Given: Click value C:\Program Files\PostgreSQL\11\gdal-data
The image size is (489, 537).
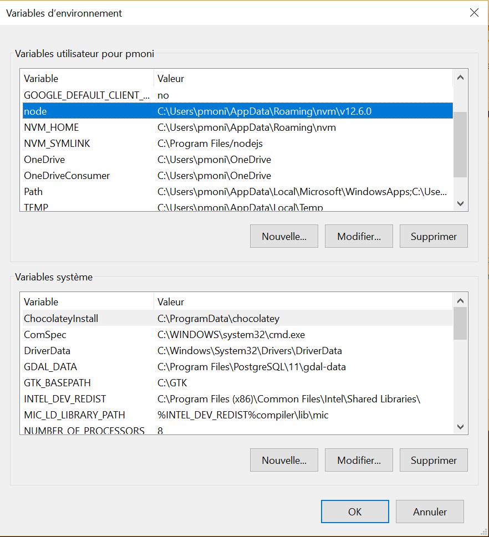Looking at the screenshot, I should tap(252, 366).
